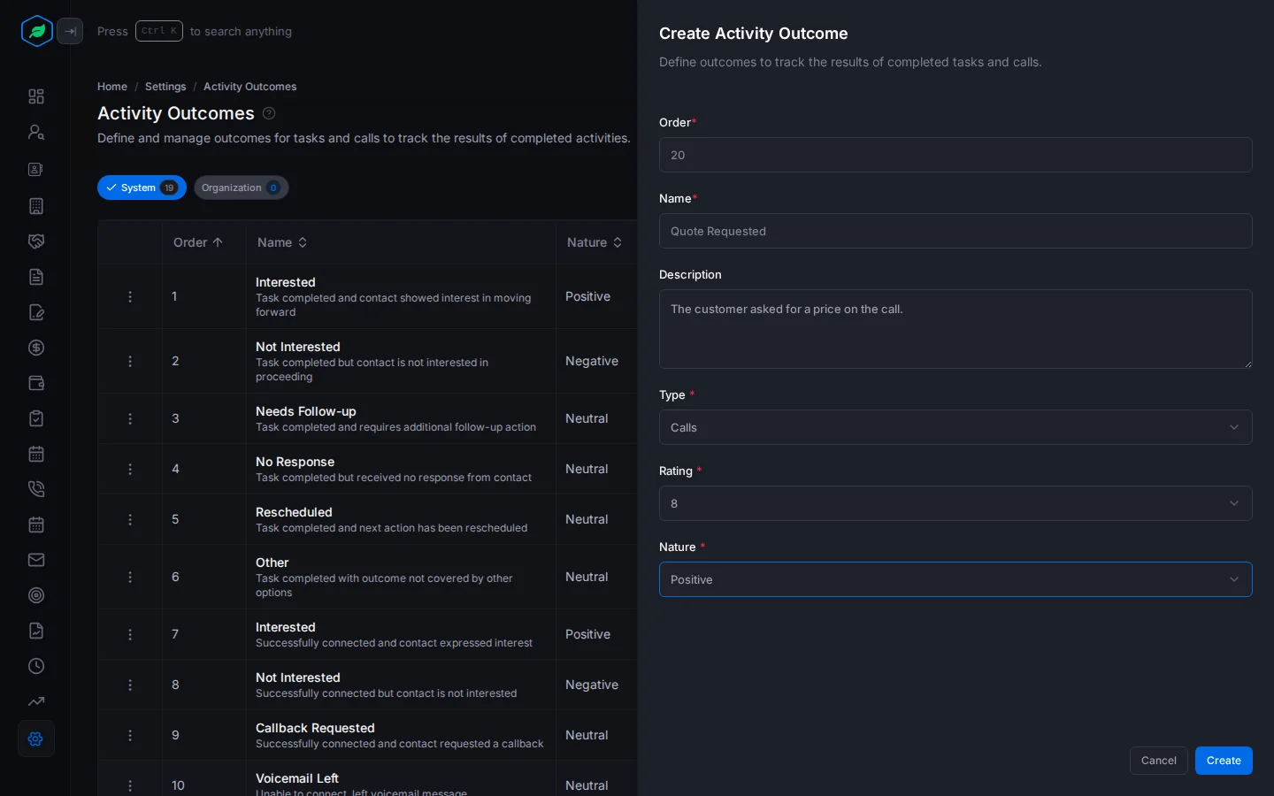The width and height of the screenshot is (1274, 796).
Task: Open the trending arrow analytics icon
Action: pos(36,701)
